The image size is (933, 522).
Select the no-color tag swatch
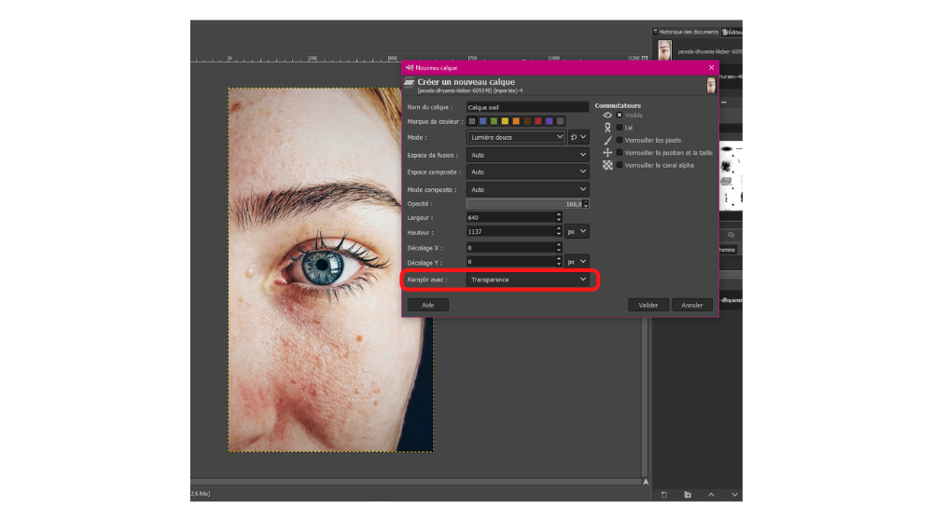pyautogui.click(x=472, y=121)
